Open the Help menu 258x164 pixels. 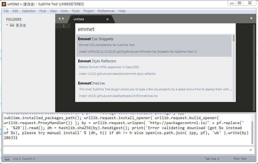122,11
